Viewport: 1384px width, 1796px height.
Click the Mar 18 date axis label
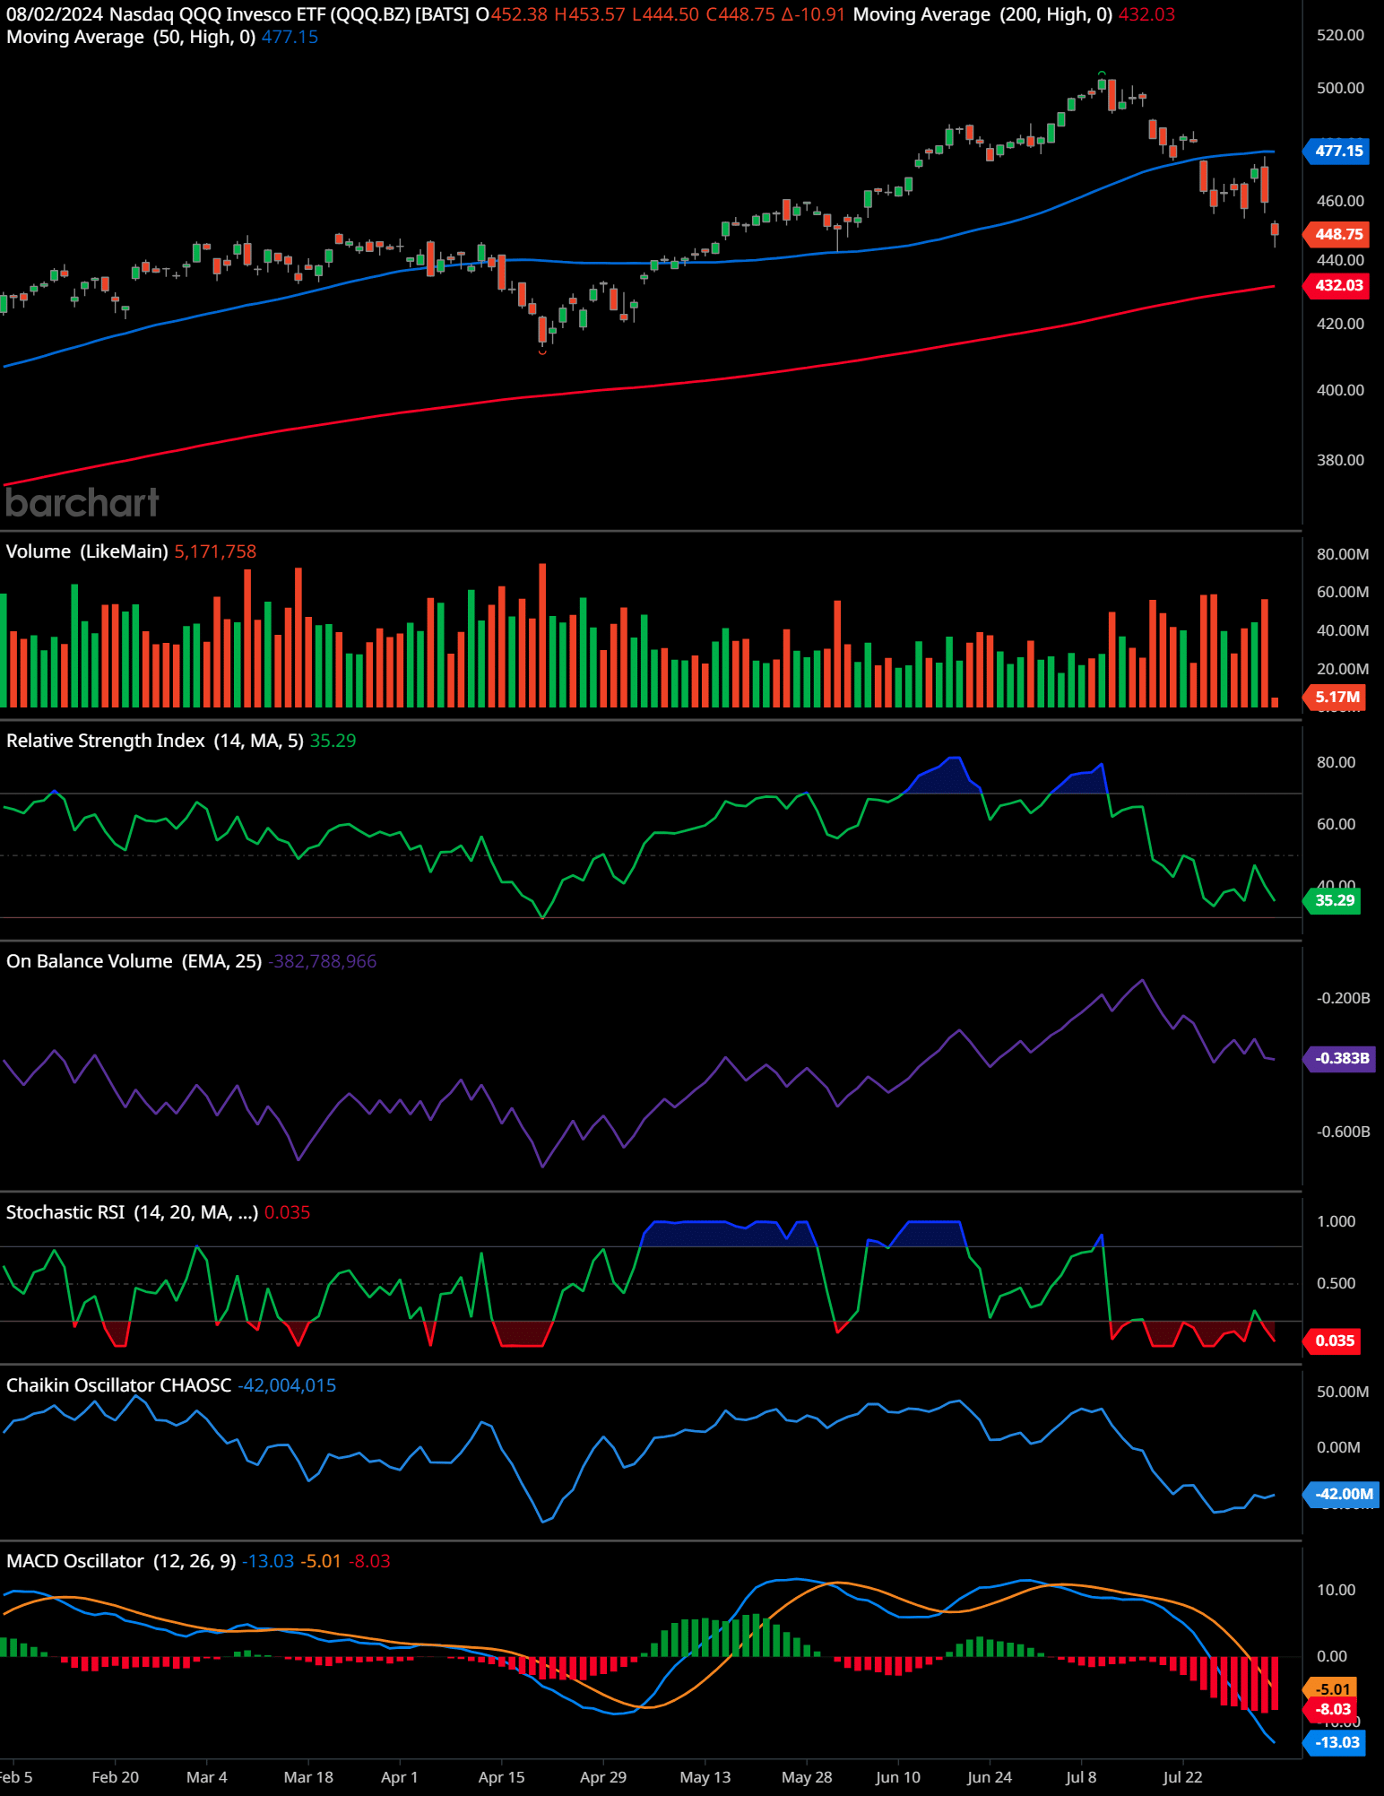(308, 1777)
